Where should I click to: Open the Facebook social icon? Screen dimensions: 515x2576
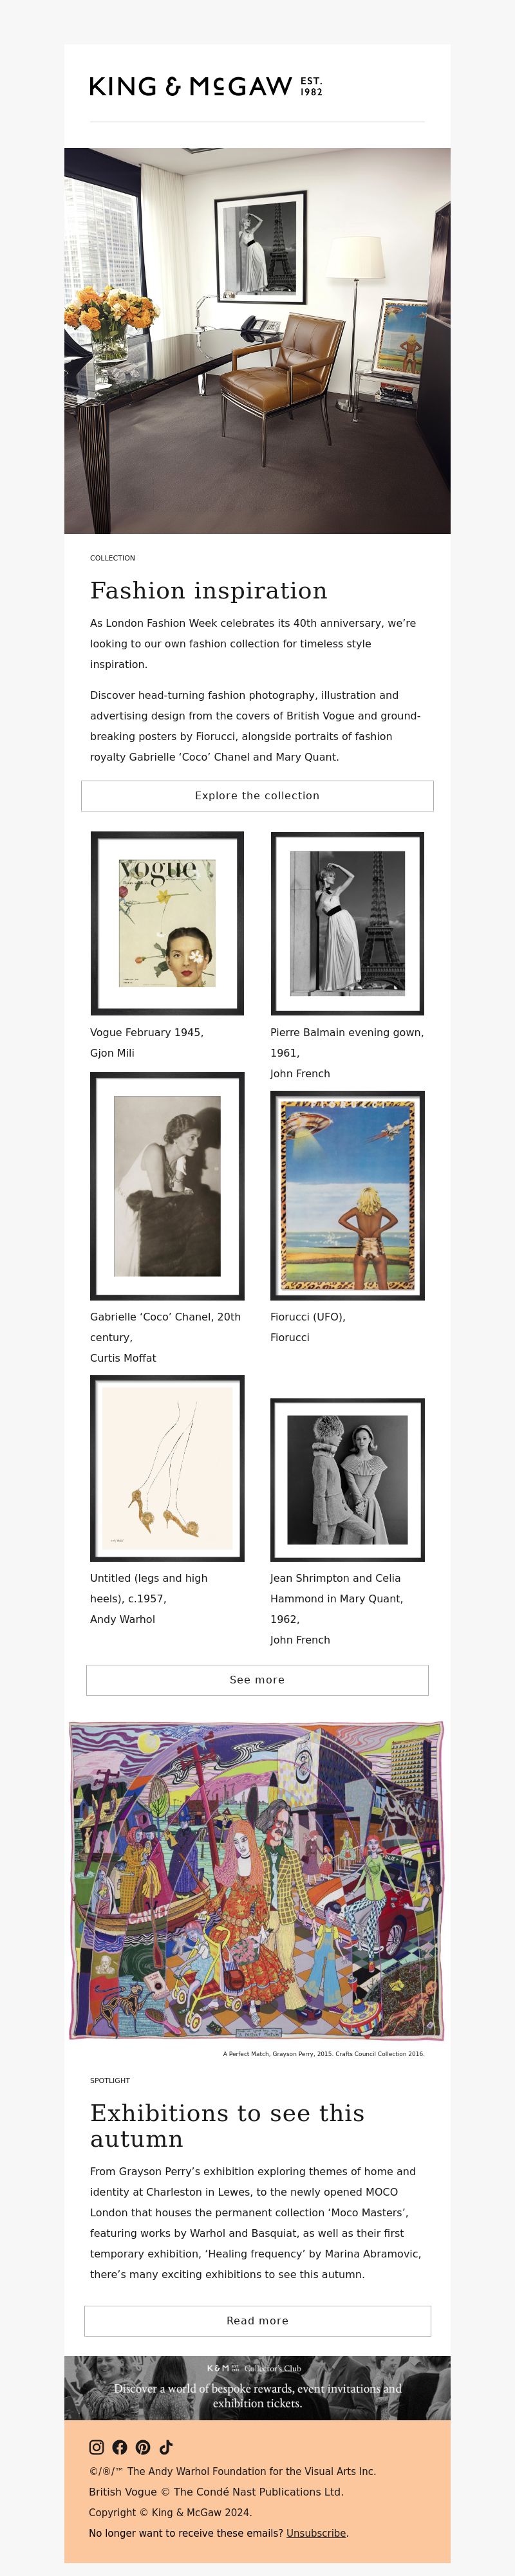(x=120, y=2446)
